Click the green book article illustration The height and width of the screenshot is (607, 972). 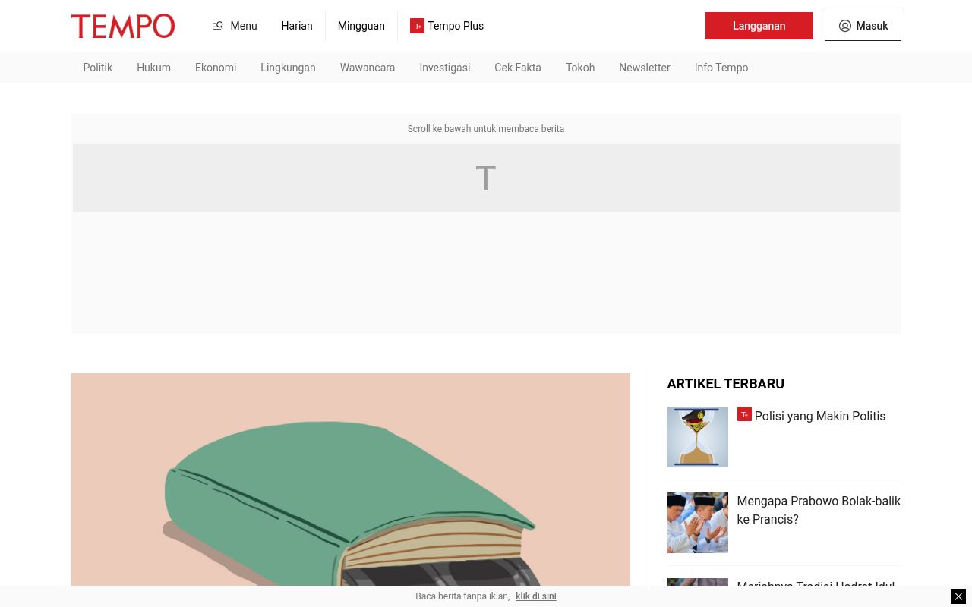[x=351, y=480]
